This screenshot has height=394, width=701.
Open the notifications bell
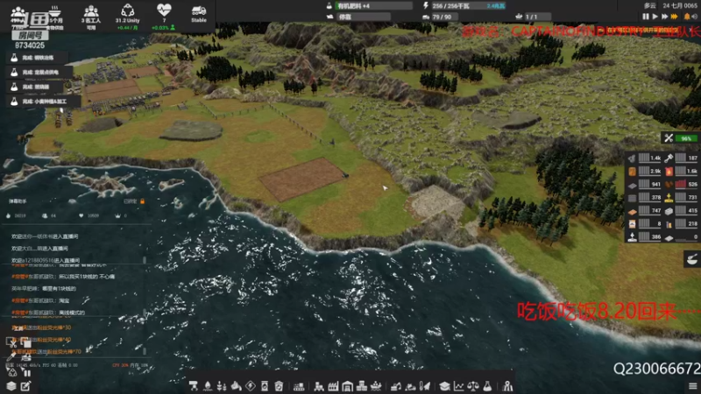coord(687,17)
